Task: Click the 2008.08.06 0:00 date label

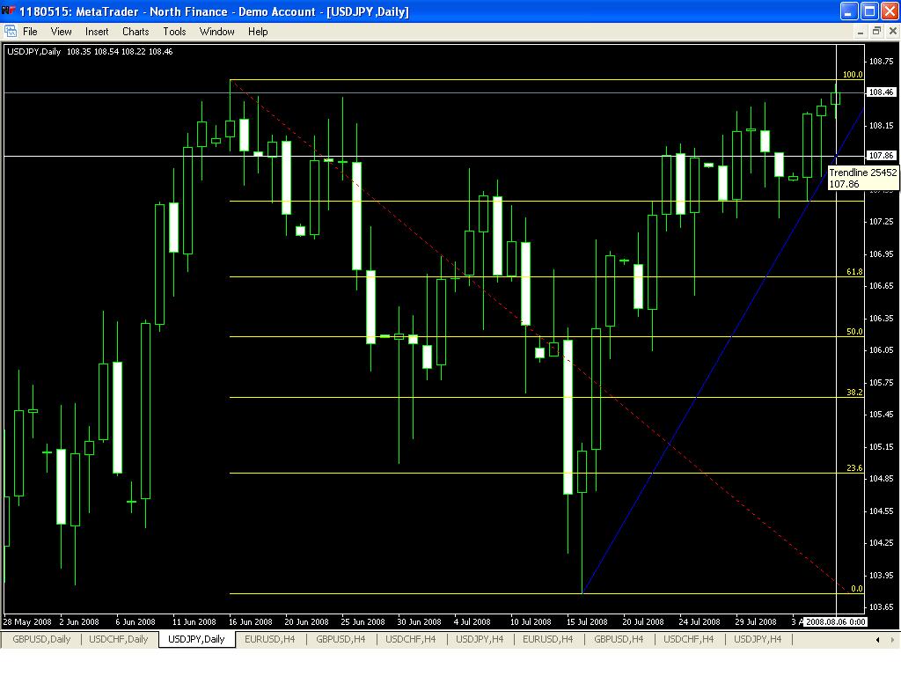Action: [836, 622]
